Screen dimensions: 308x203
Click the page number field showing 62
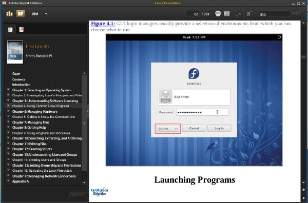[x=192, y=14]
